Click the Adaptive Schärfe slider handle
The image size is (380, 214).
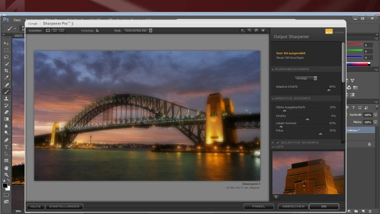[329, 90]
